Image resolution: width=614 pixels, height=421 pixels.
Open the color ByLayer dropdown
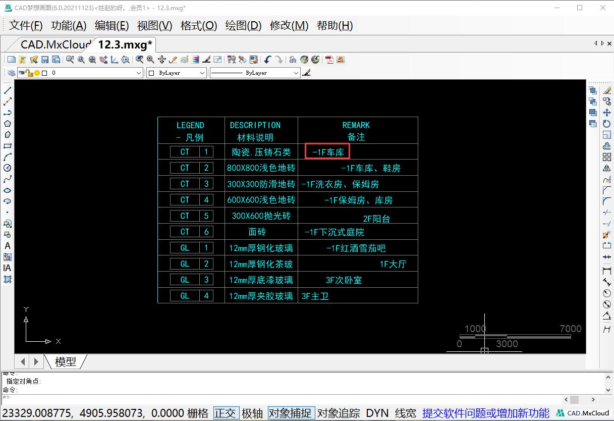(x=202, y=73)
